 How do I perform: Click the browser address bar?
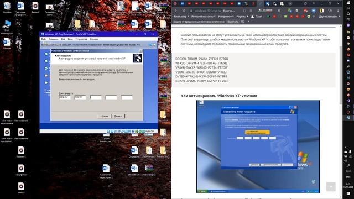[215, 11]
